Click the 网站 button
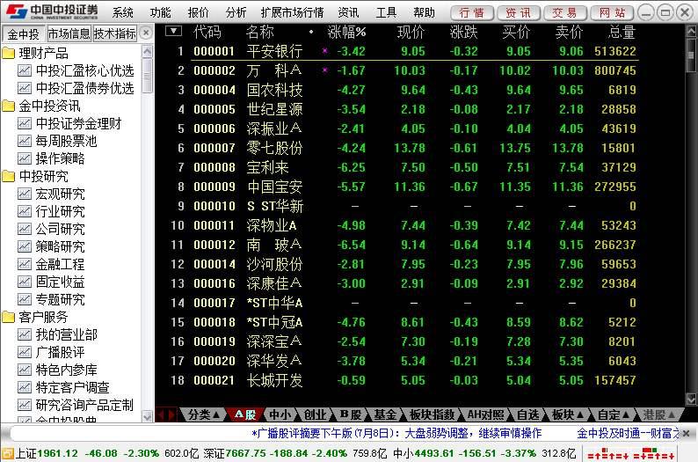 612,13
